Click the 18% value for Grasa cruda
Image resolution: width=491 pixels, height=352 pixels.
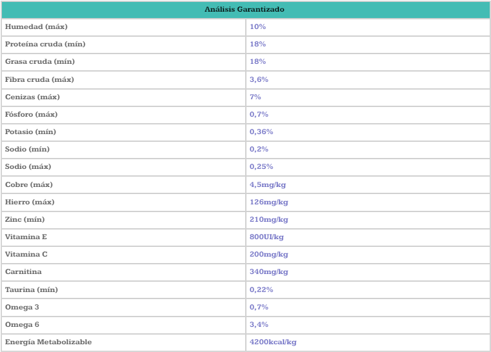tap(258, 62)
